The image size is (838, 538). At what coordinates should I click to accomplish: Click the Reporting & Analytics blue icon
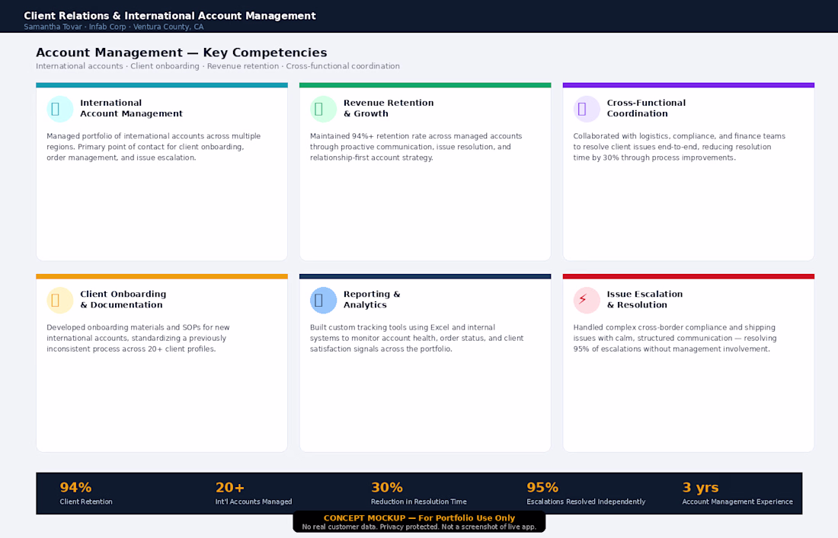(323, 300)
